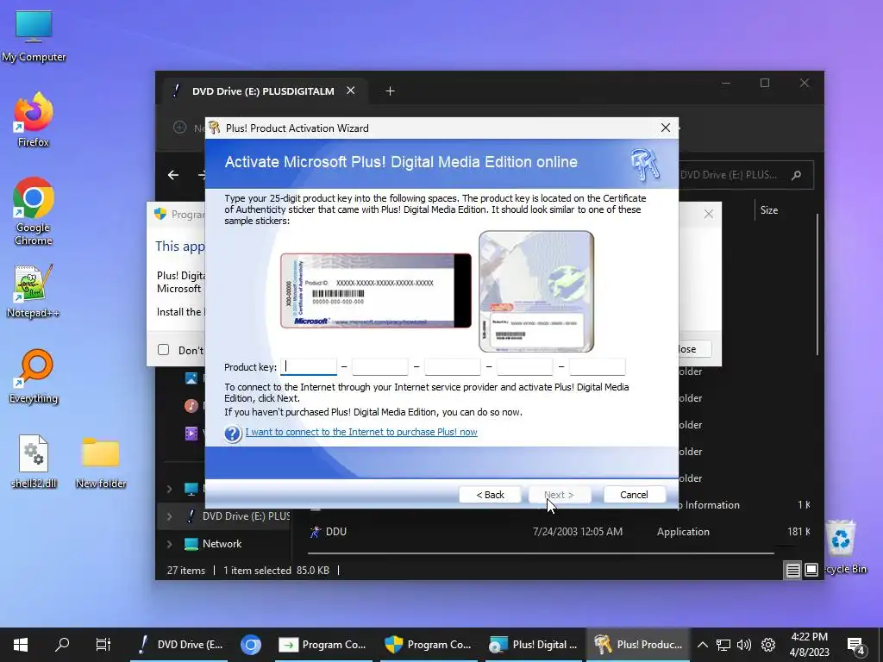This screenshot has height=662, width=883.
Task: Open the Windows Start menu
Action: pyautogui.click(x=21, y=645)
